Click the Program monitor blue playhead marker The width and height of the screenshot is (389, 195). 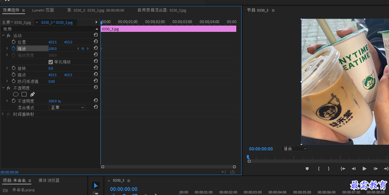click(248, 157)
